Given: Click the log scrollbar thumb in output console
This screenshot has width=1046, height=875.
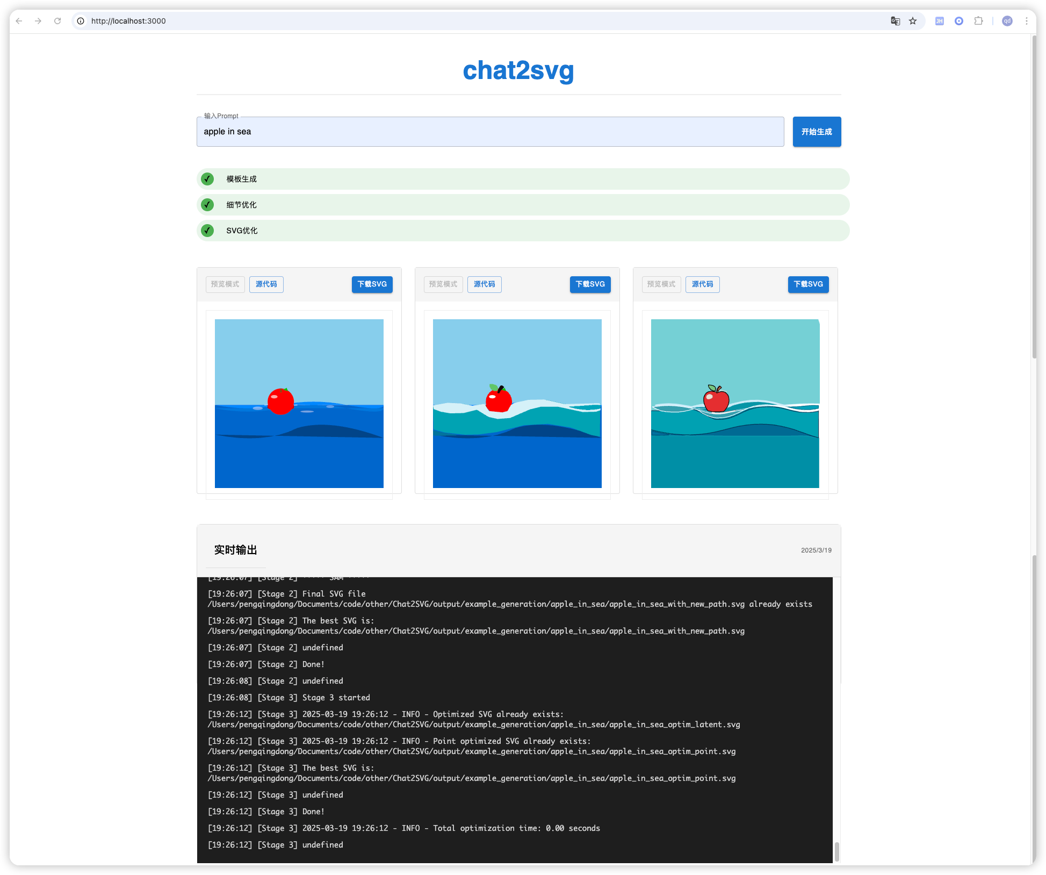Looking at the screenshot, I should pos(836,851).
